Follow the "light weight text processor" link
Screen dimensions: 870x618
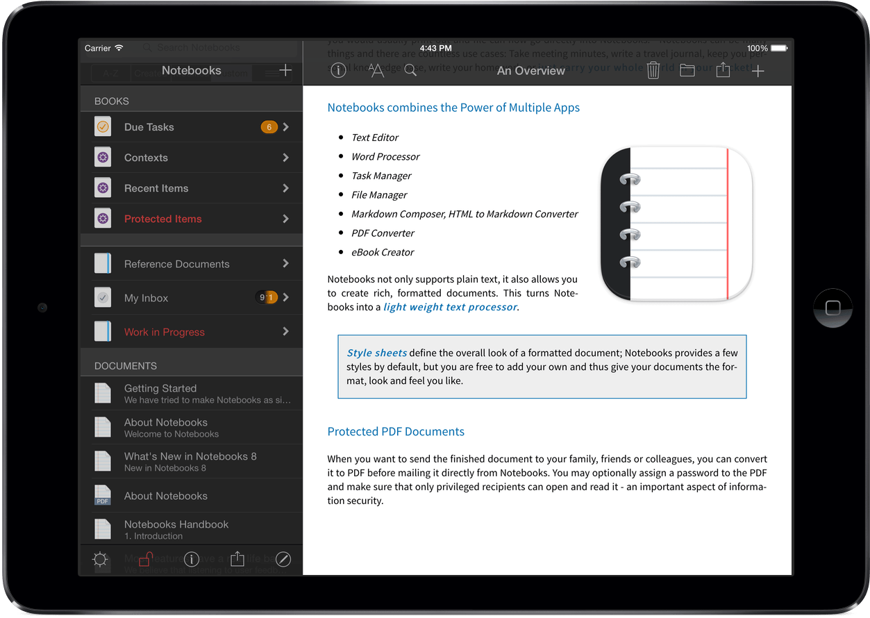tap(450, 307)
